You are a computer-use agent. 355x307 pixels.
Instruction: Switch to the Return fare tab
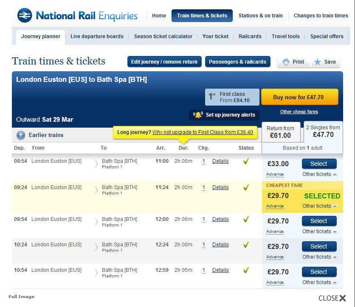(x=280, y=132)
